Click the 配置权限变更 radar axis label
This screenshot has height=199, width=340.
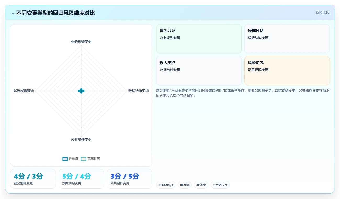click(x=24, y=91)
